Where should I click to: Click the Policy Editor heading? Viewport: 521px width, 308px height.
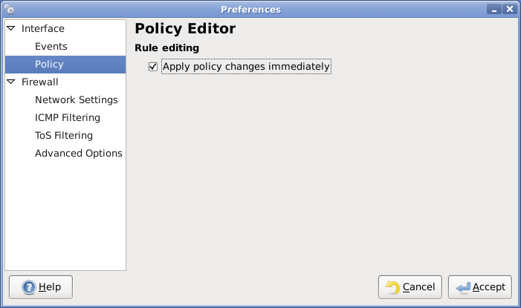click(x=185, y=28)
